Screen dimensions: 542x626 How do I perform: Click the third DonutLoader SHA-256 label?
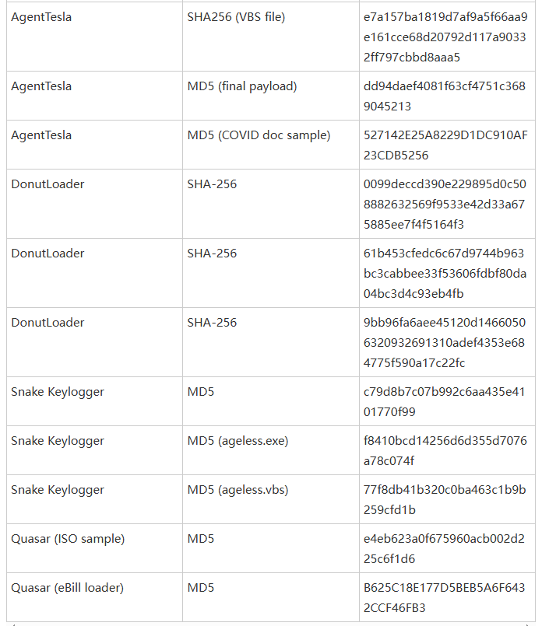[x=212, y=323]
